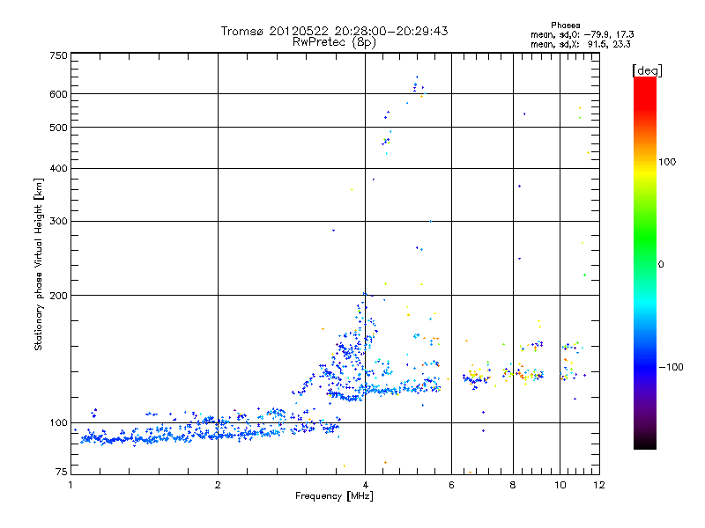
Task: Click the phase colorbar gradient
Action: (645, 262)
